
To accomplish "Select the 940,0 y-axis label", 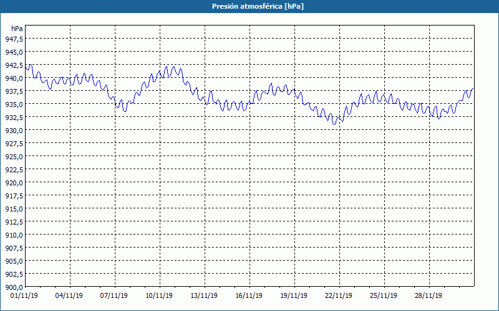I will (14, 78).
